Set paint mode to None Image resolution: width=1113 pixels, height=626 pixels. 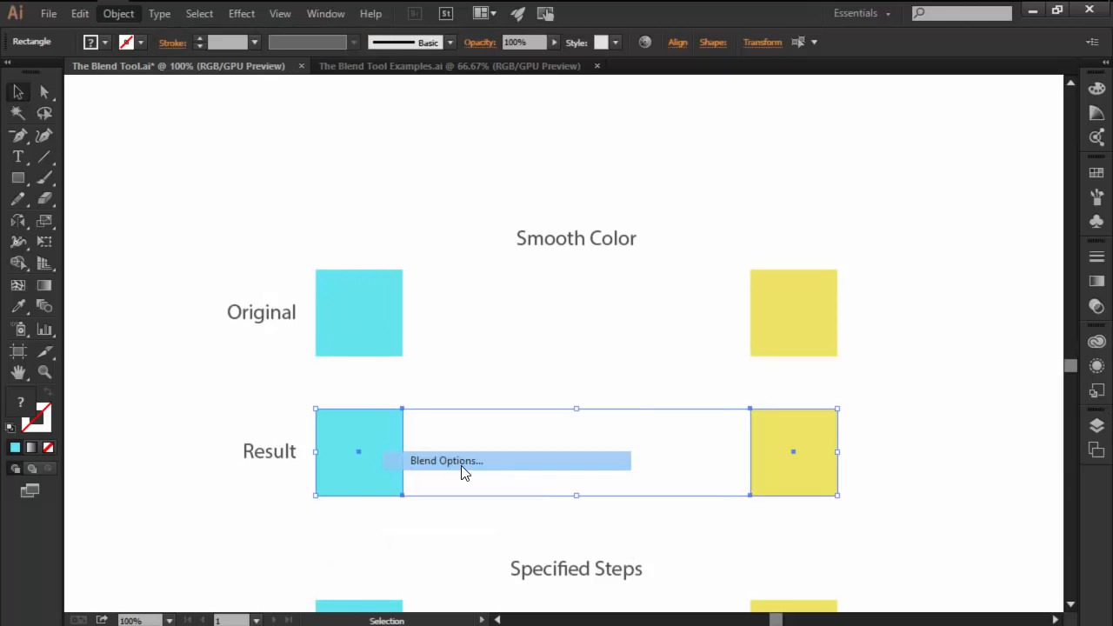[x=48, y=448]
